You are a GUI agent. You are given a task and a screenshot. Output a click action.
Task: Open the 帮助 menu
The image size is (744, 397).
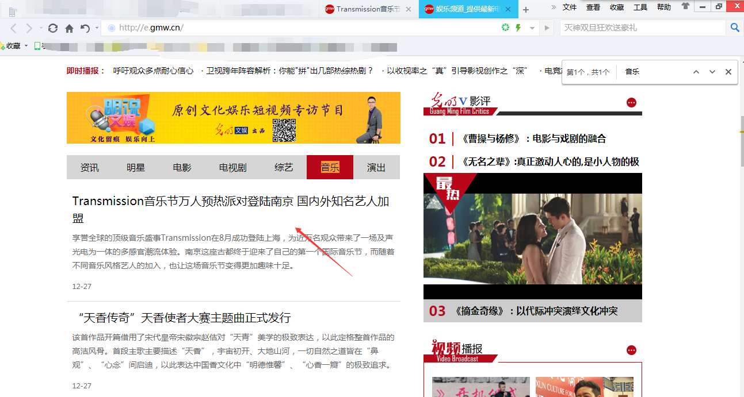(x=664, y=7)
